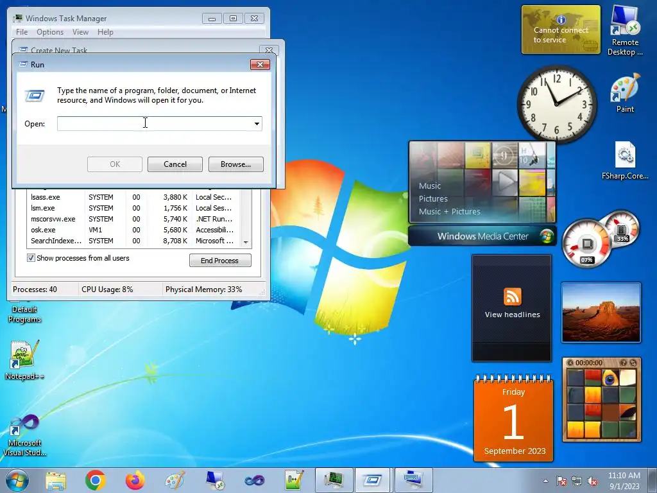The width and height of the screenshot is (657, 493).
Task: Click '8,708 K' memory cell
Action: pyautogui.click(x=175, y=241)
